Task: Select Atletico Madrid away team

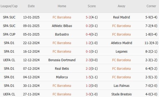Action: point(122,43)
